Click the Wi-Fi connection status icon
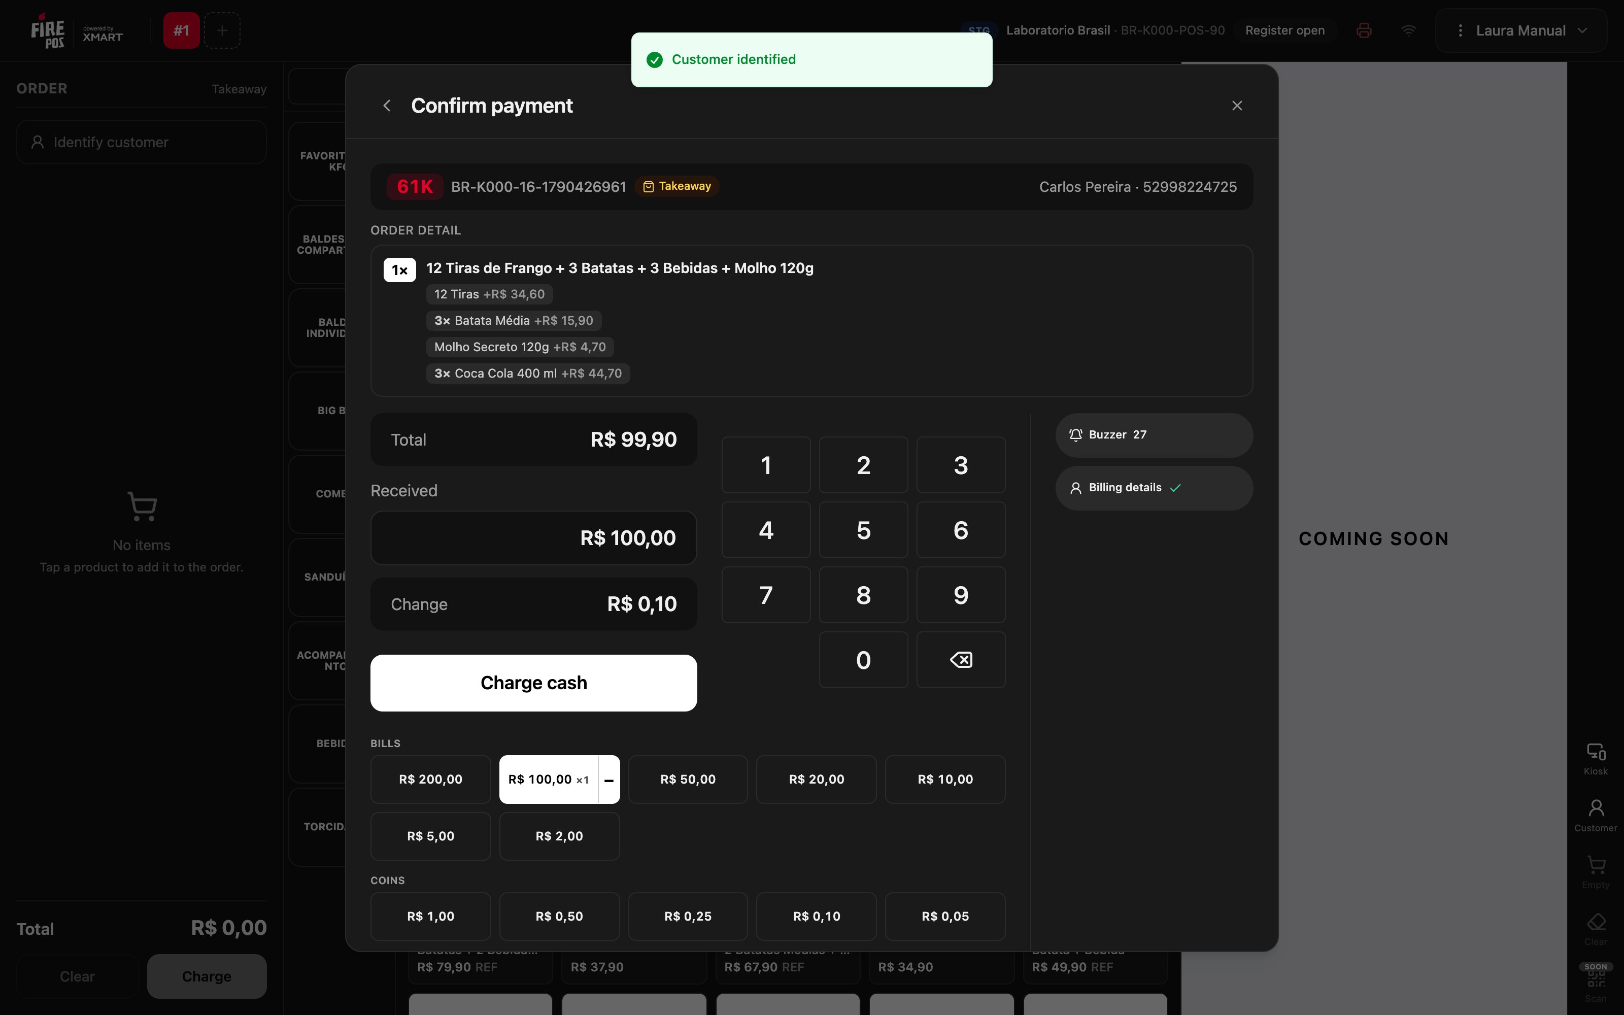This screenshot has height=1015, width=1624. [1409, 30]
